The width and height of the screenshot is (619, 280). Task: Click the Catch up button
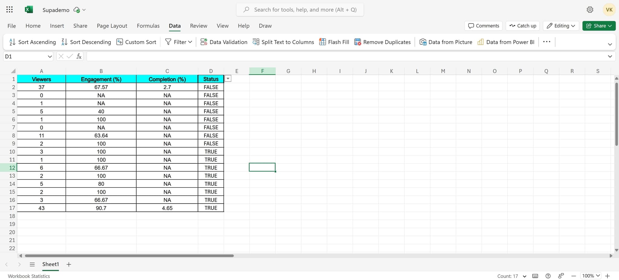tap(523, 26)
